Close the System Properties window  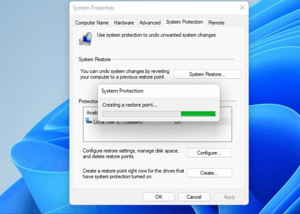pos(242,7)
